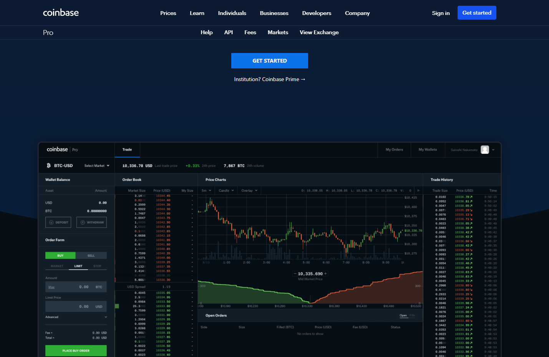Open the Help link
Viewport: 549px width, 357px height.
point(207,32)
